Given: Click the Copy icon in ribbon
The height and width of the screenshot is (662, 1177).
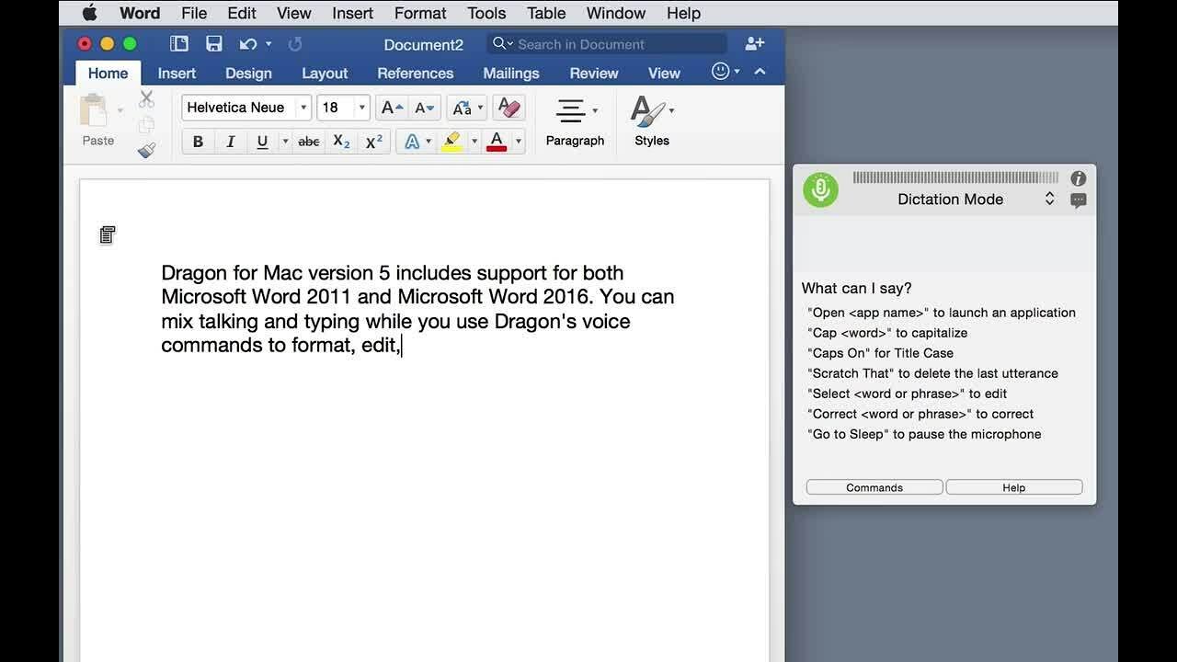Looking at the screenshot, I should pyautogui.click(x=146, y=125).
